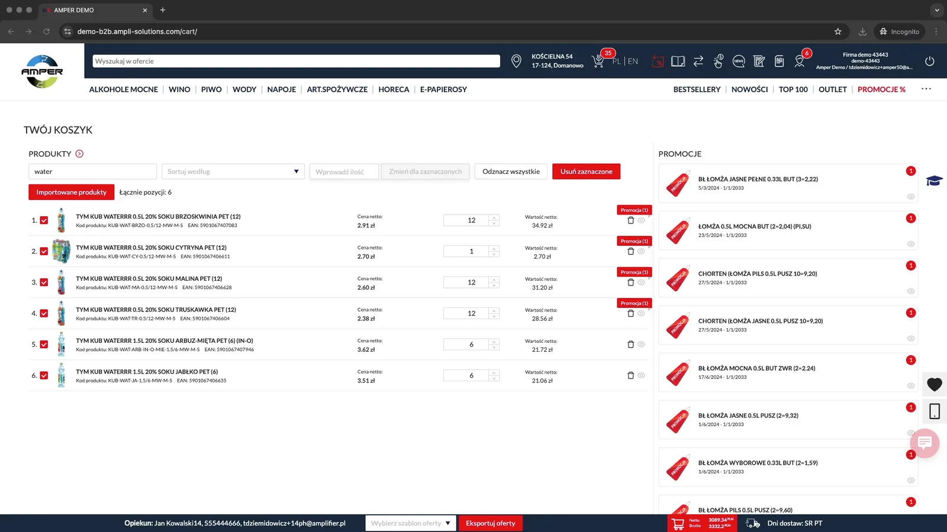
Task: Delete the BRZOSKWINIA product with its trash icon
Action: pos(631,220)
